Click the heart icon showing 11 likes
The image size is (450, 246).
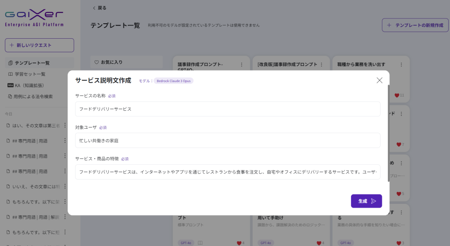point(396,95)
